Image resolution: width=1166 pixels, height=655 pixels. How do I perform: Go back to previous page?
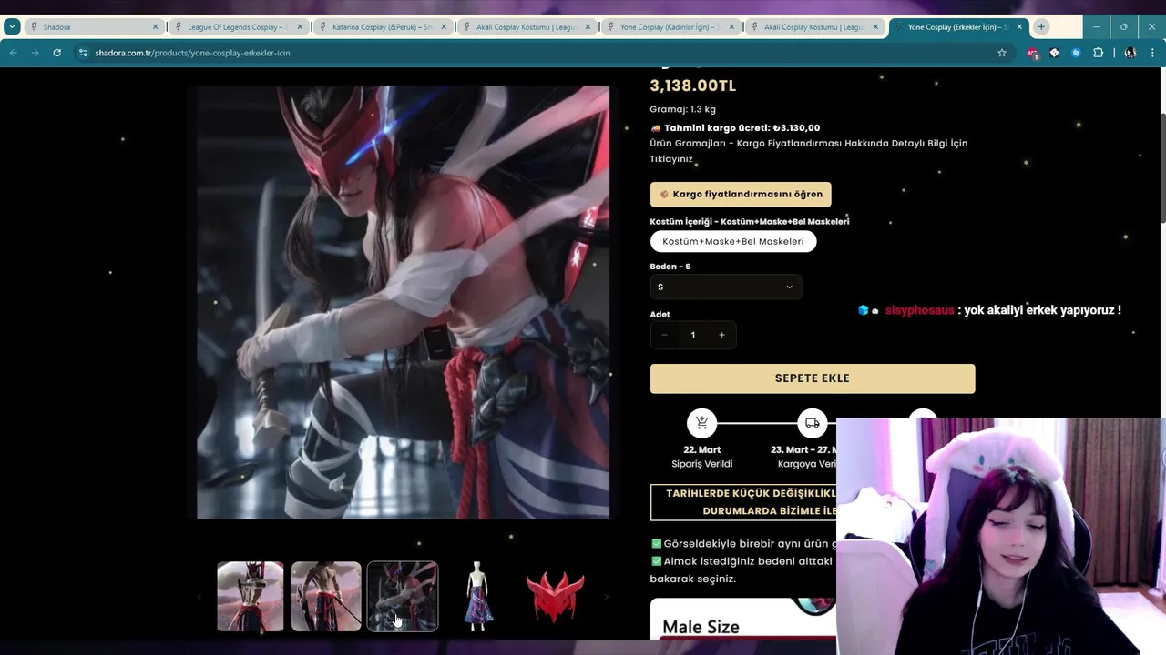(x=13, y=53)
